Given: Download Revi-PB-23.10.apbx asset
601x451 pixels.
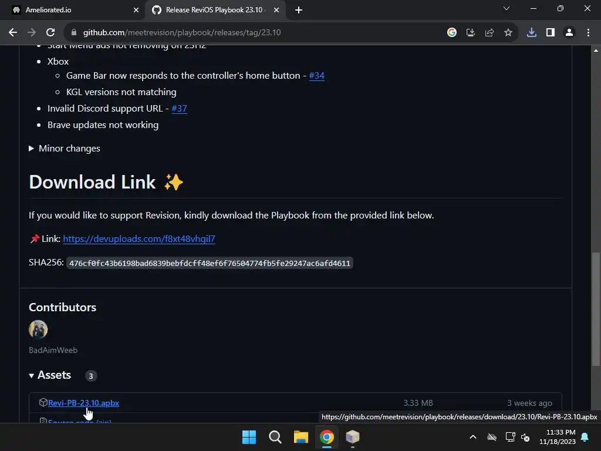Looking at the screenshot, I should [83, 403].
